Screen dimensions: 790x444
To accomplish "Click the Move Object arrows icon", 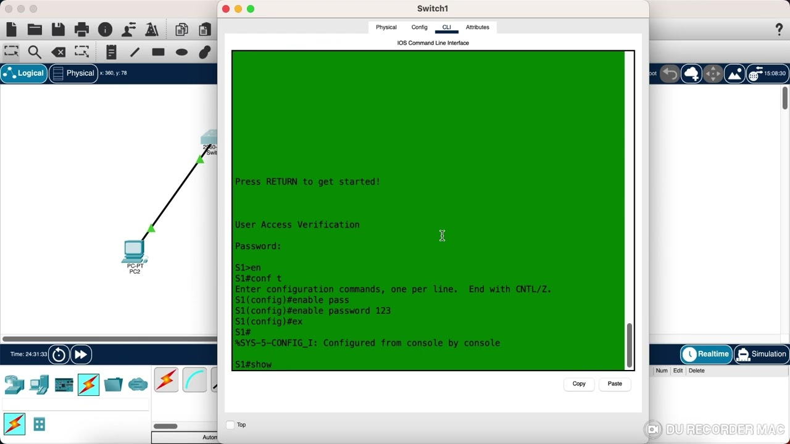I will (x=713, y=74).
